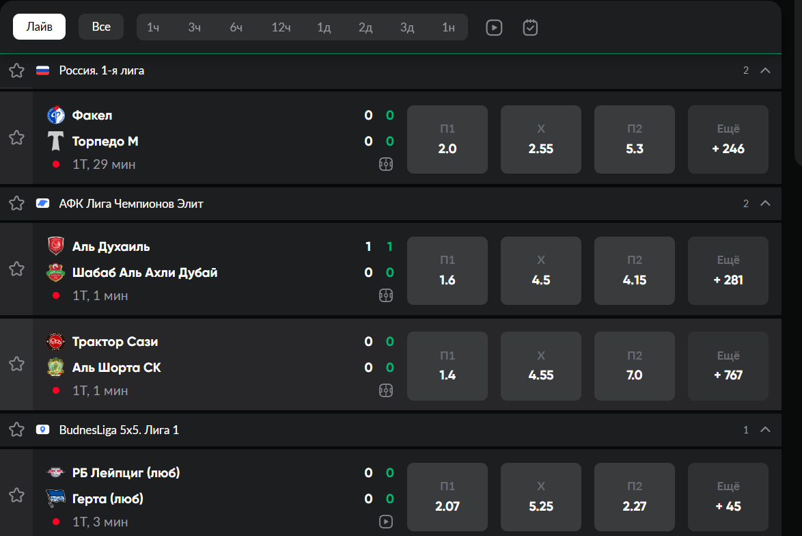Collapse the BudnesLiga 5x5 Лига 1 section
Viewport: 802px width, 536px height.
pyautogui.click(x=765, y=430)
